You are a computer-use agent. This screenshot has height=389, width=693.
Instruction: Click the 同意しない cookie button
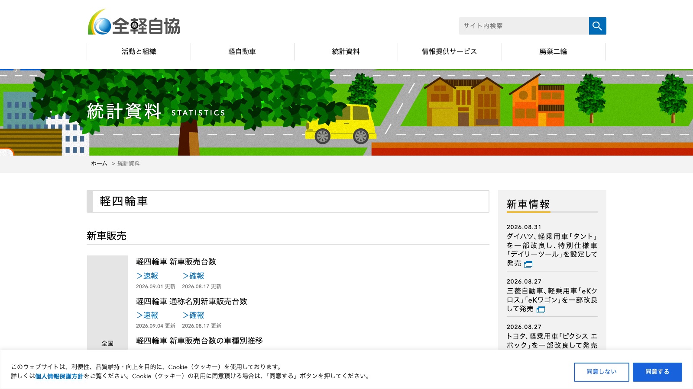[601, 372]
